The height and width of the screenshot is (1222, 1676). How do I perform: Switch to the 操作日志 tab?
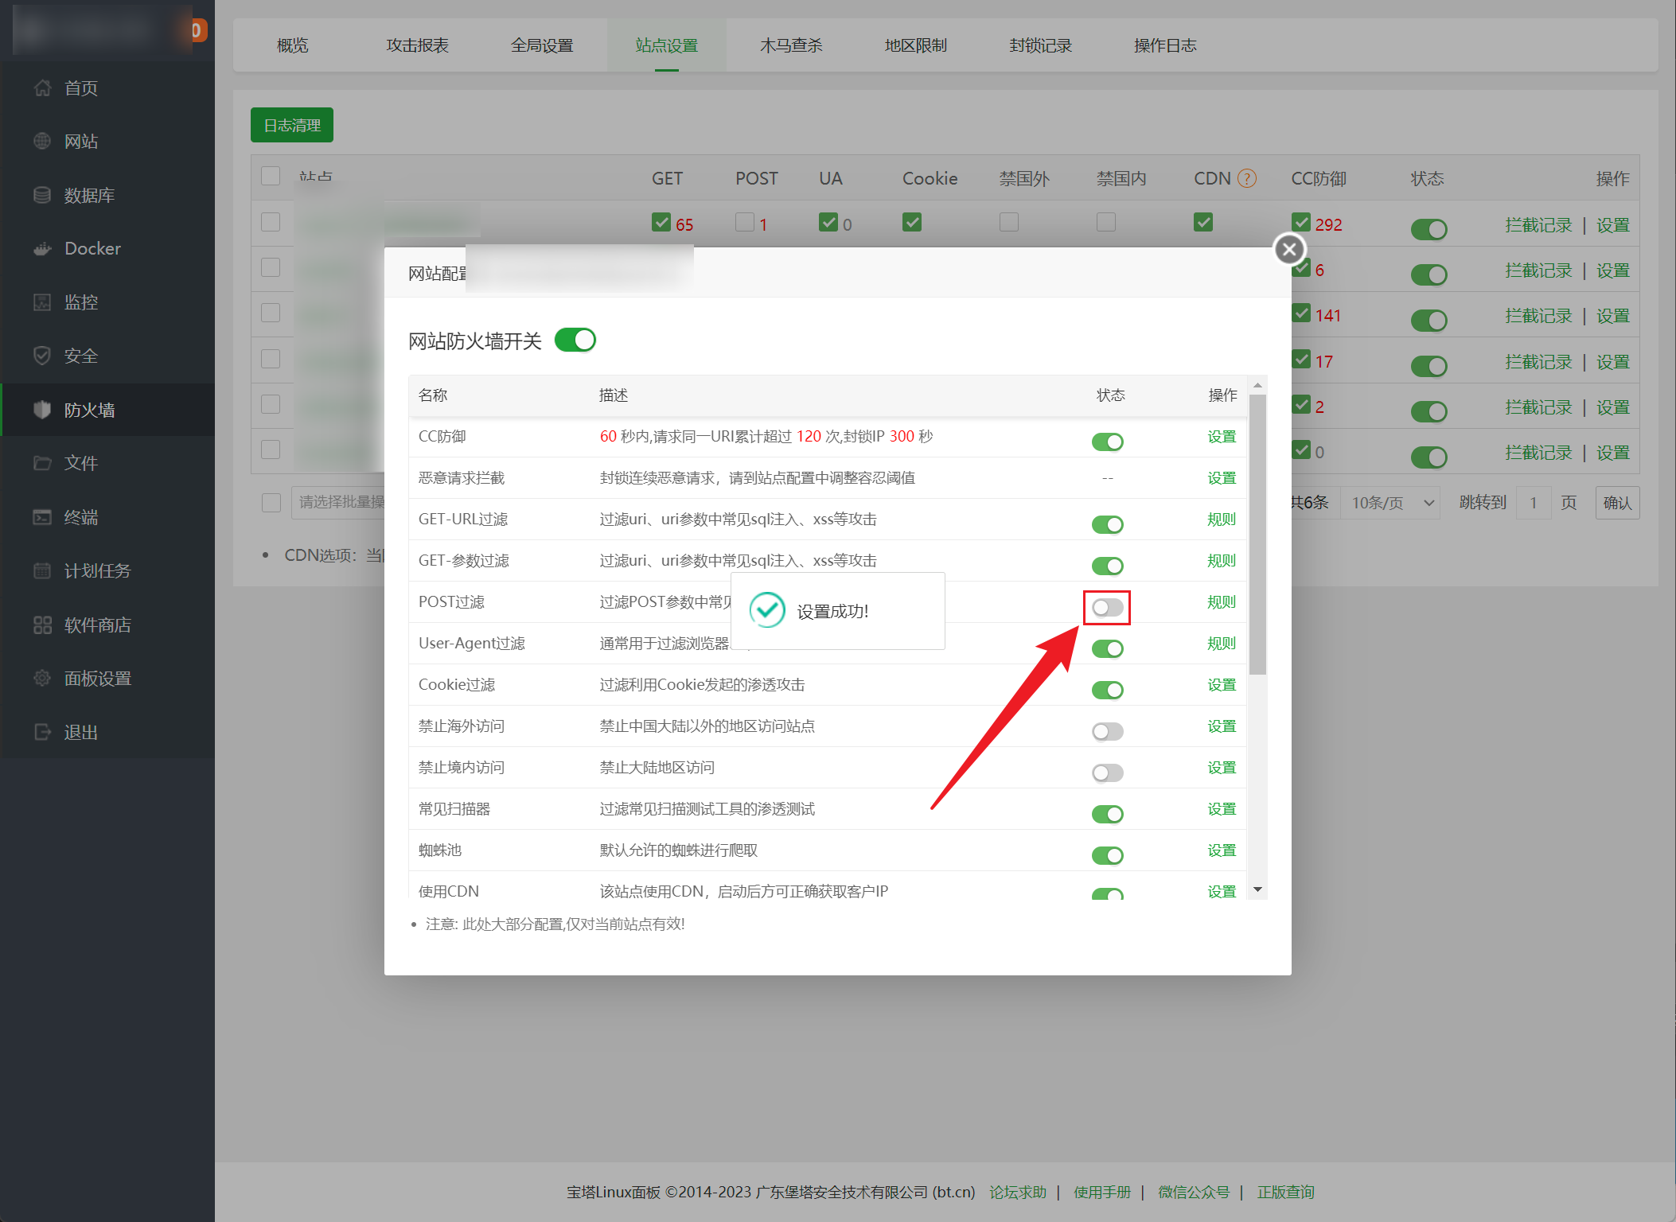point(1165,45)
